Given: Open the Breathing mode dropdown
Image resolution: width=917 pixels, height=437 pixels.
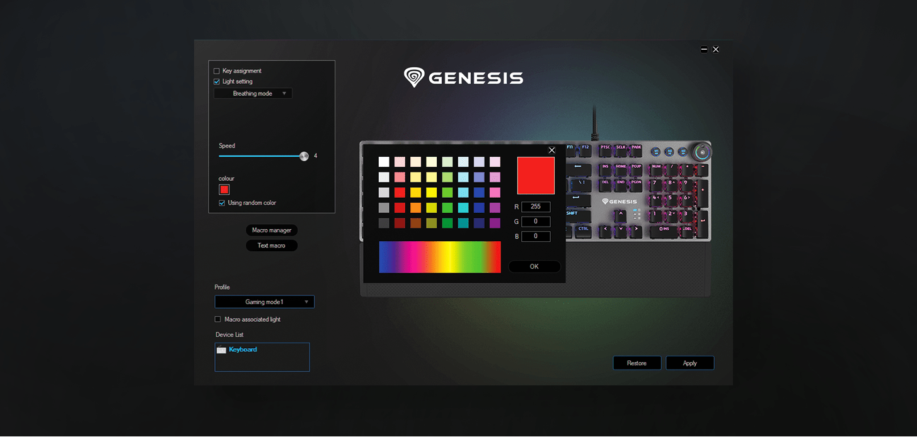Looking at the screenshot, I should [x=253, y=94].
